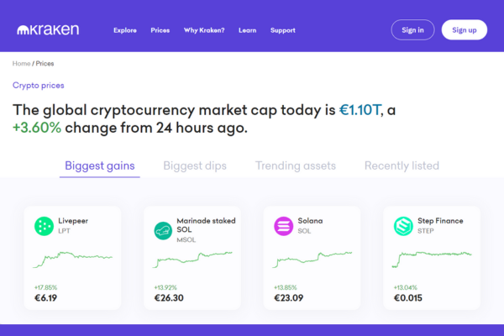Click the Marinade staked SOL icon
This screenshot has width=504, height=336.
pyautogui.click(x=163, y=230)
